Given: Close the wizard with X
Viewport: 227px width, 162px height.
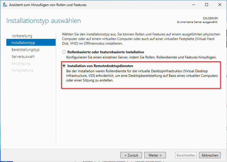Looking at the screenshot, I should [x=220, y=5].
